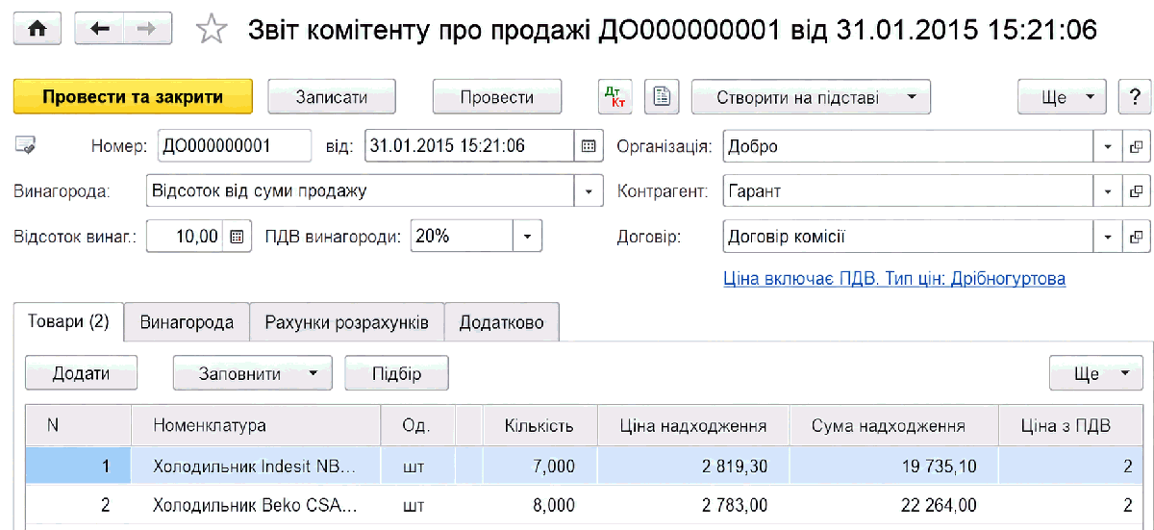Click the Підбір button

pos(396,373)
